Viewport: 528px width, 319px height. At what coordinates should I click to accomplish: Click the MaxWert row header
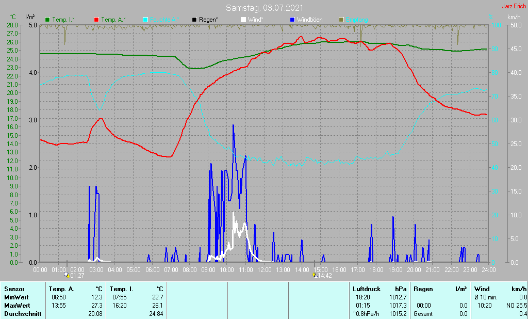click(x=17, y=306)
